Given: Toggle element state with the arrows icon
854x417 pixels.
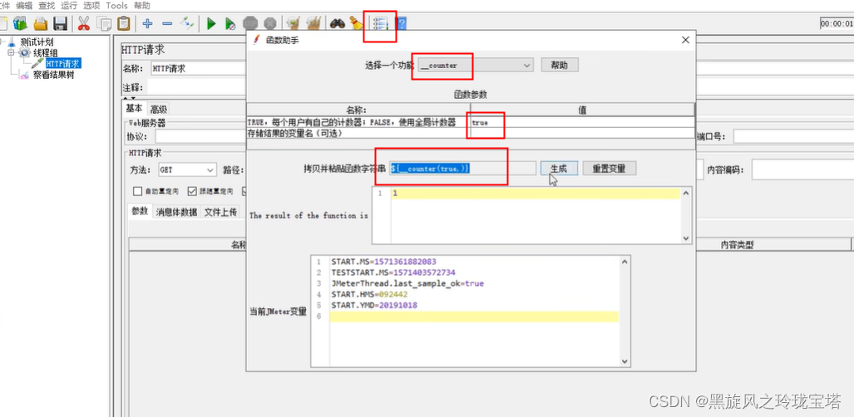Looking at the screenshot, I should click(x=187, y=23).
